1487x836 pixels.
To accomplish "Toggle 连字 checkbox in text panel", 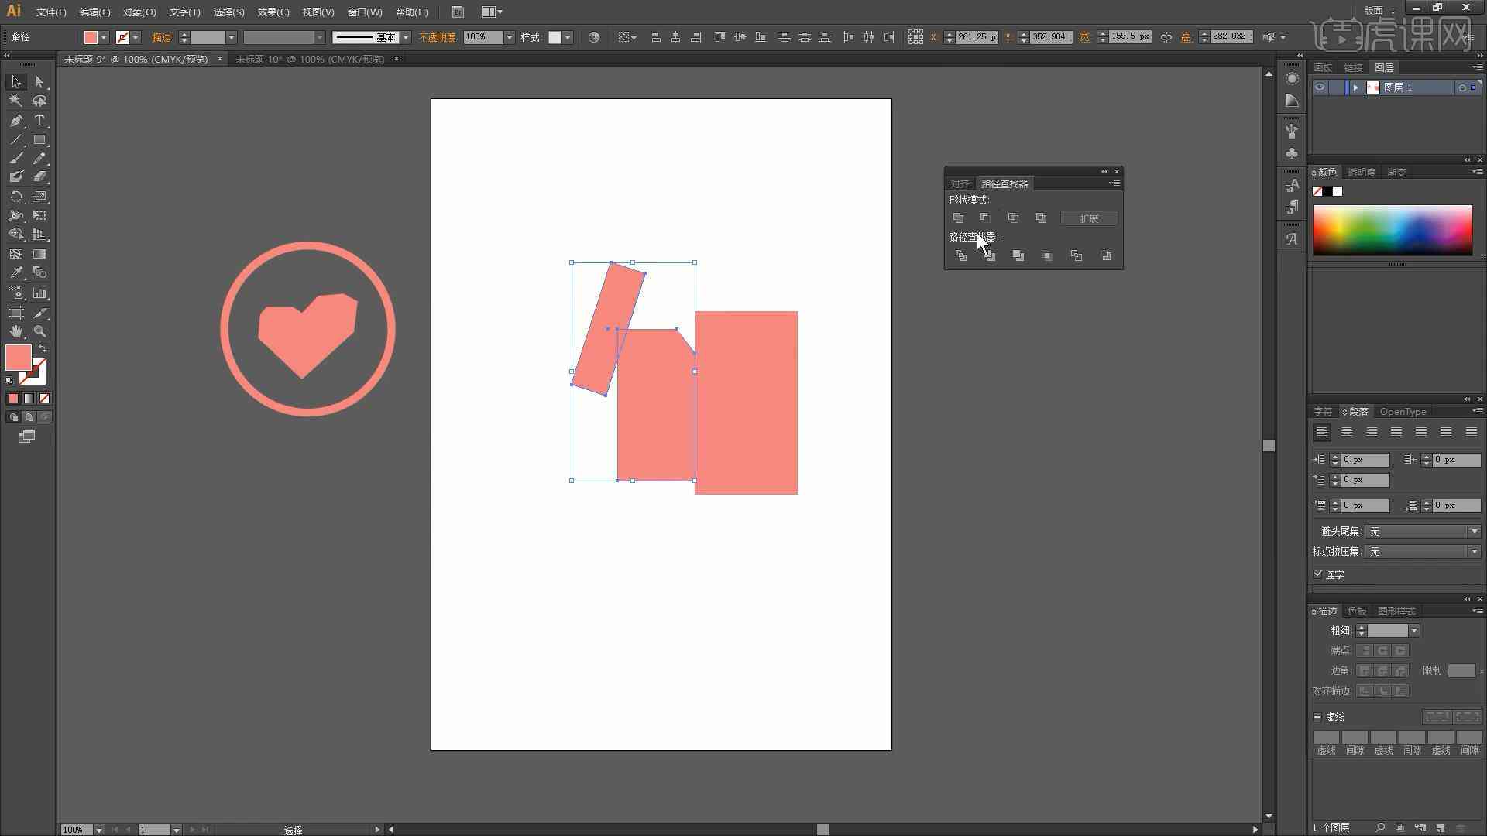I will tap(1318, 573).
